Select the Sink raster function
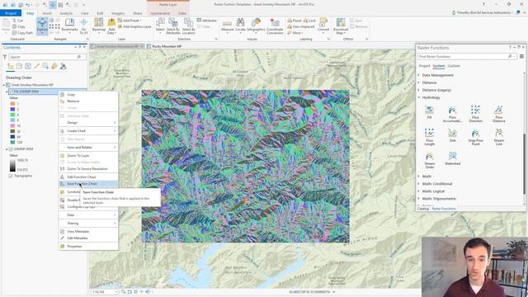This screenshot has height=297, width=528. click(x=452, y=135)
